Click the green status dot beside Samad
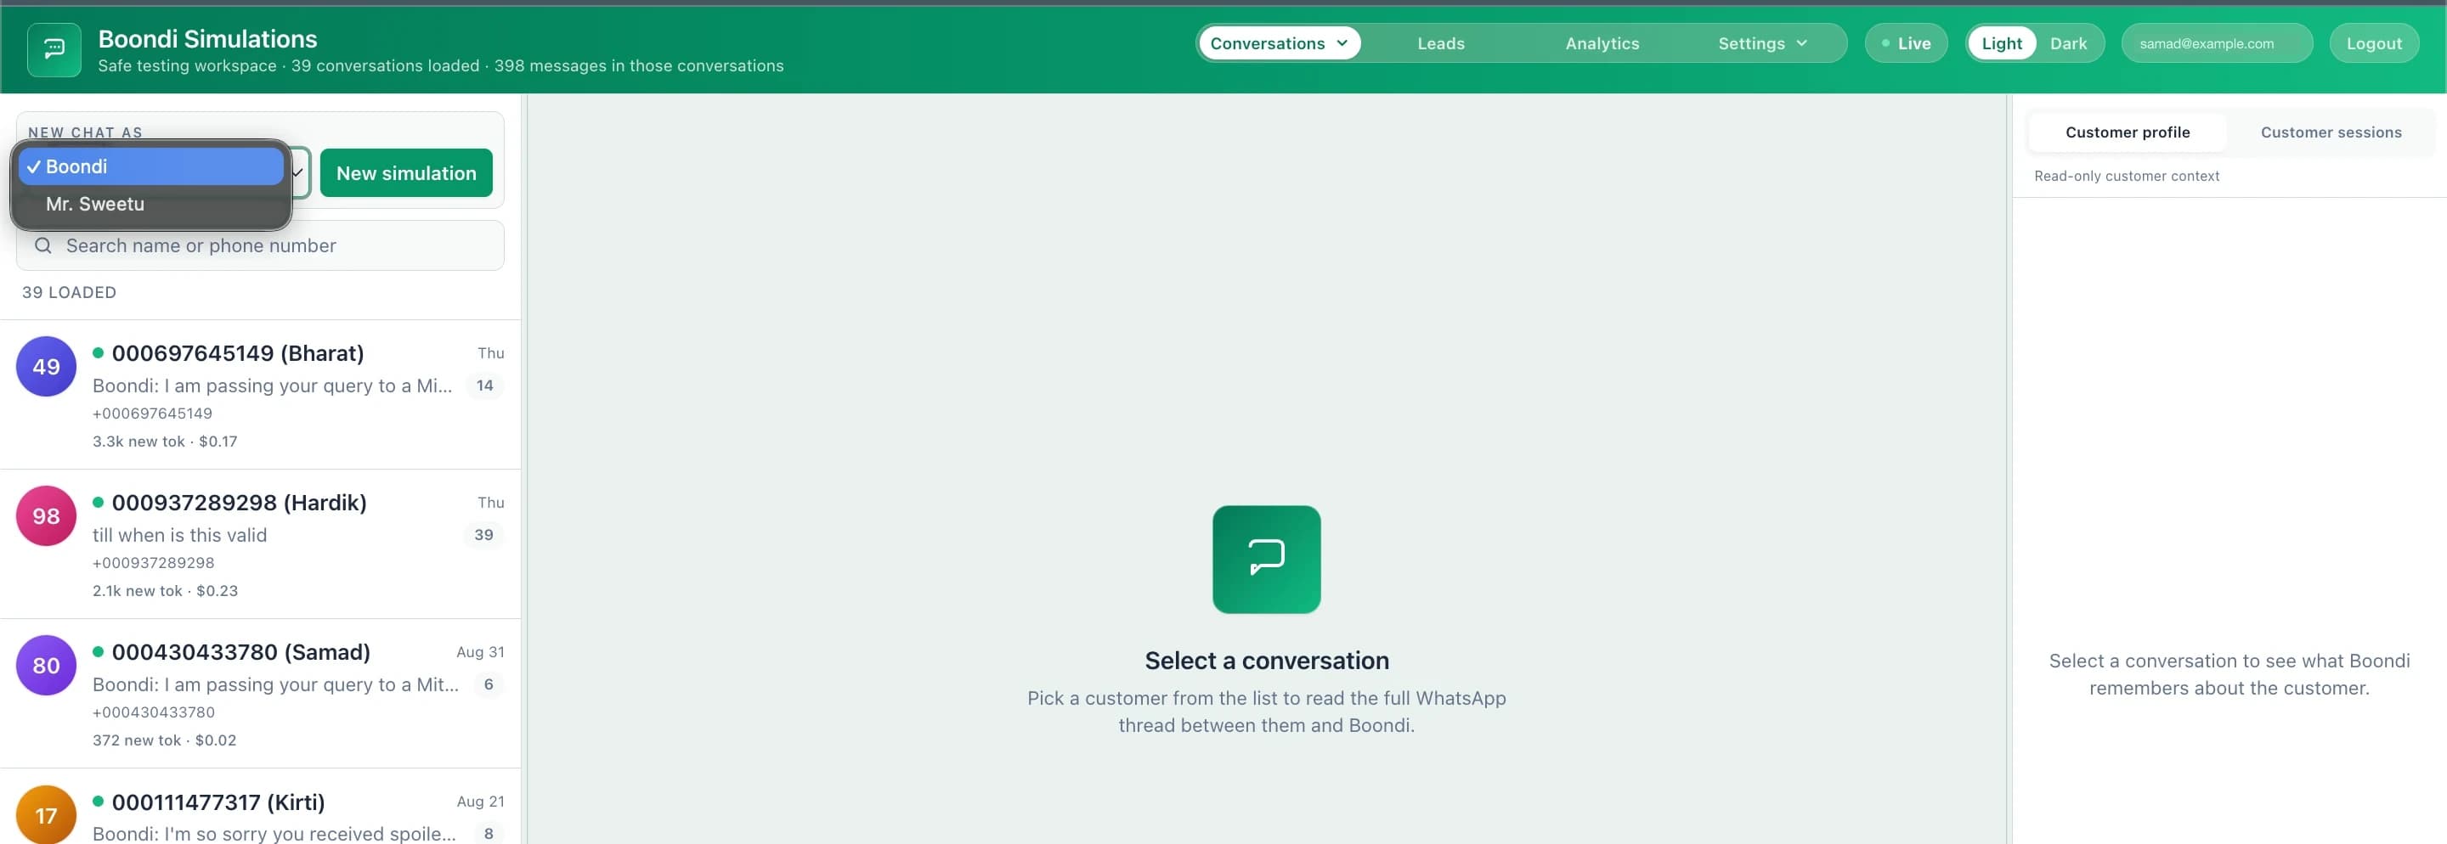Viewport: 2447px width, 844px height. 98,651
